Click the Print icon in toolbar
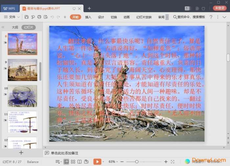The image size is (230, 166). pyautogui.click(x=39, y=17)
